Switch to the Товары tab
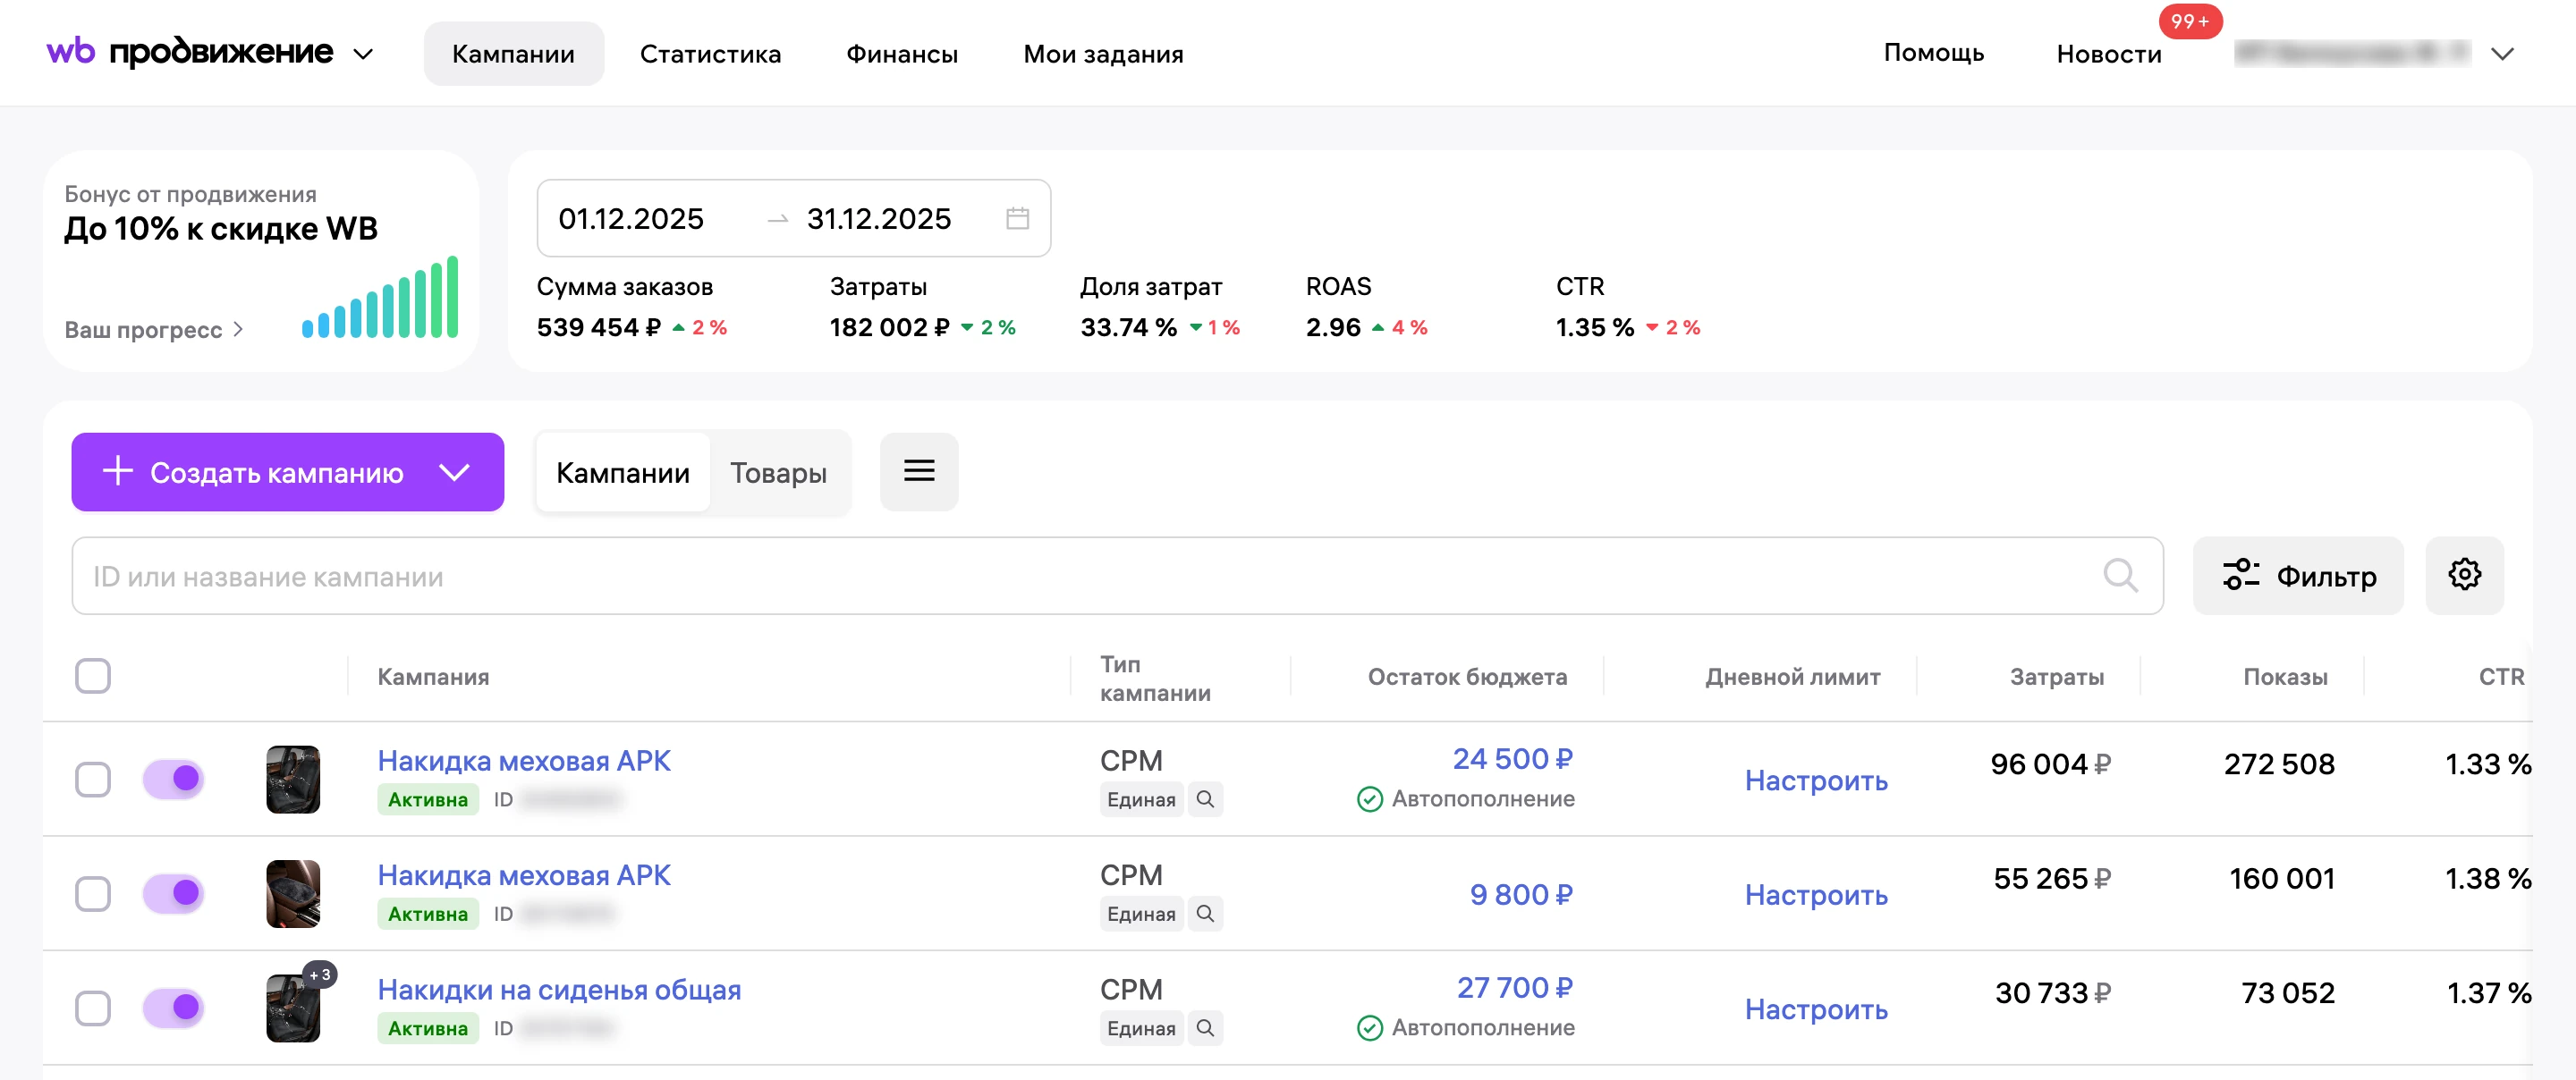This screenshot has width=2576, height=1080. pyautogui.click(x=778, y=472)
